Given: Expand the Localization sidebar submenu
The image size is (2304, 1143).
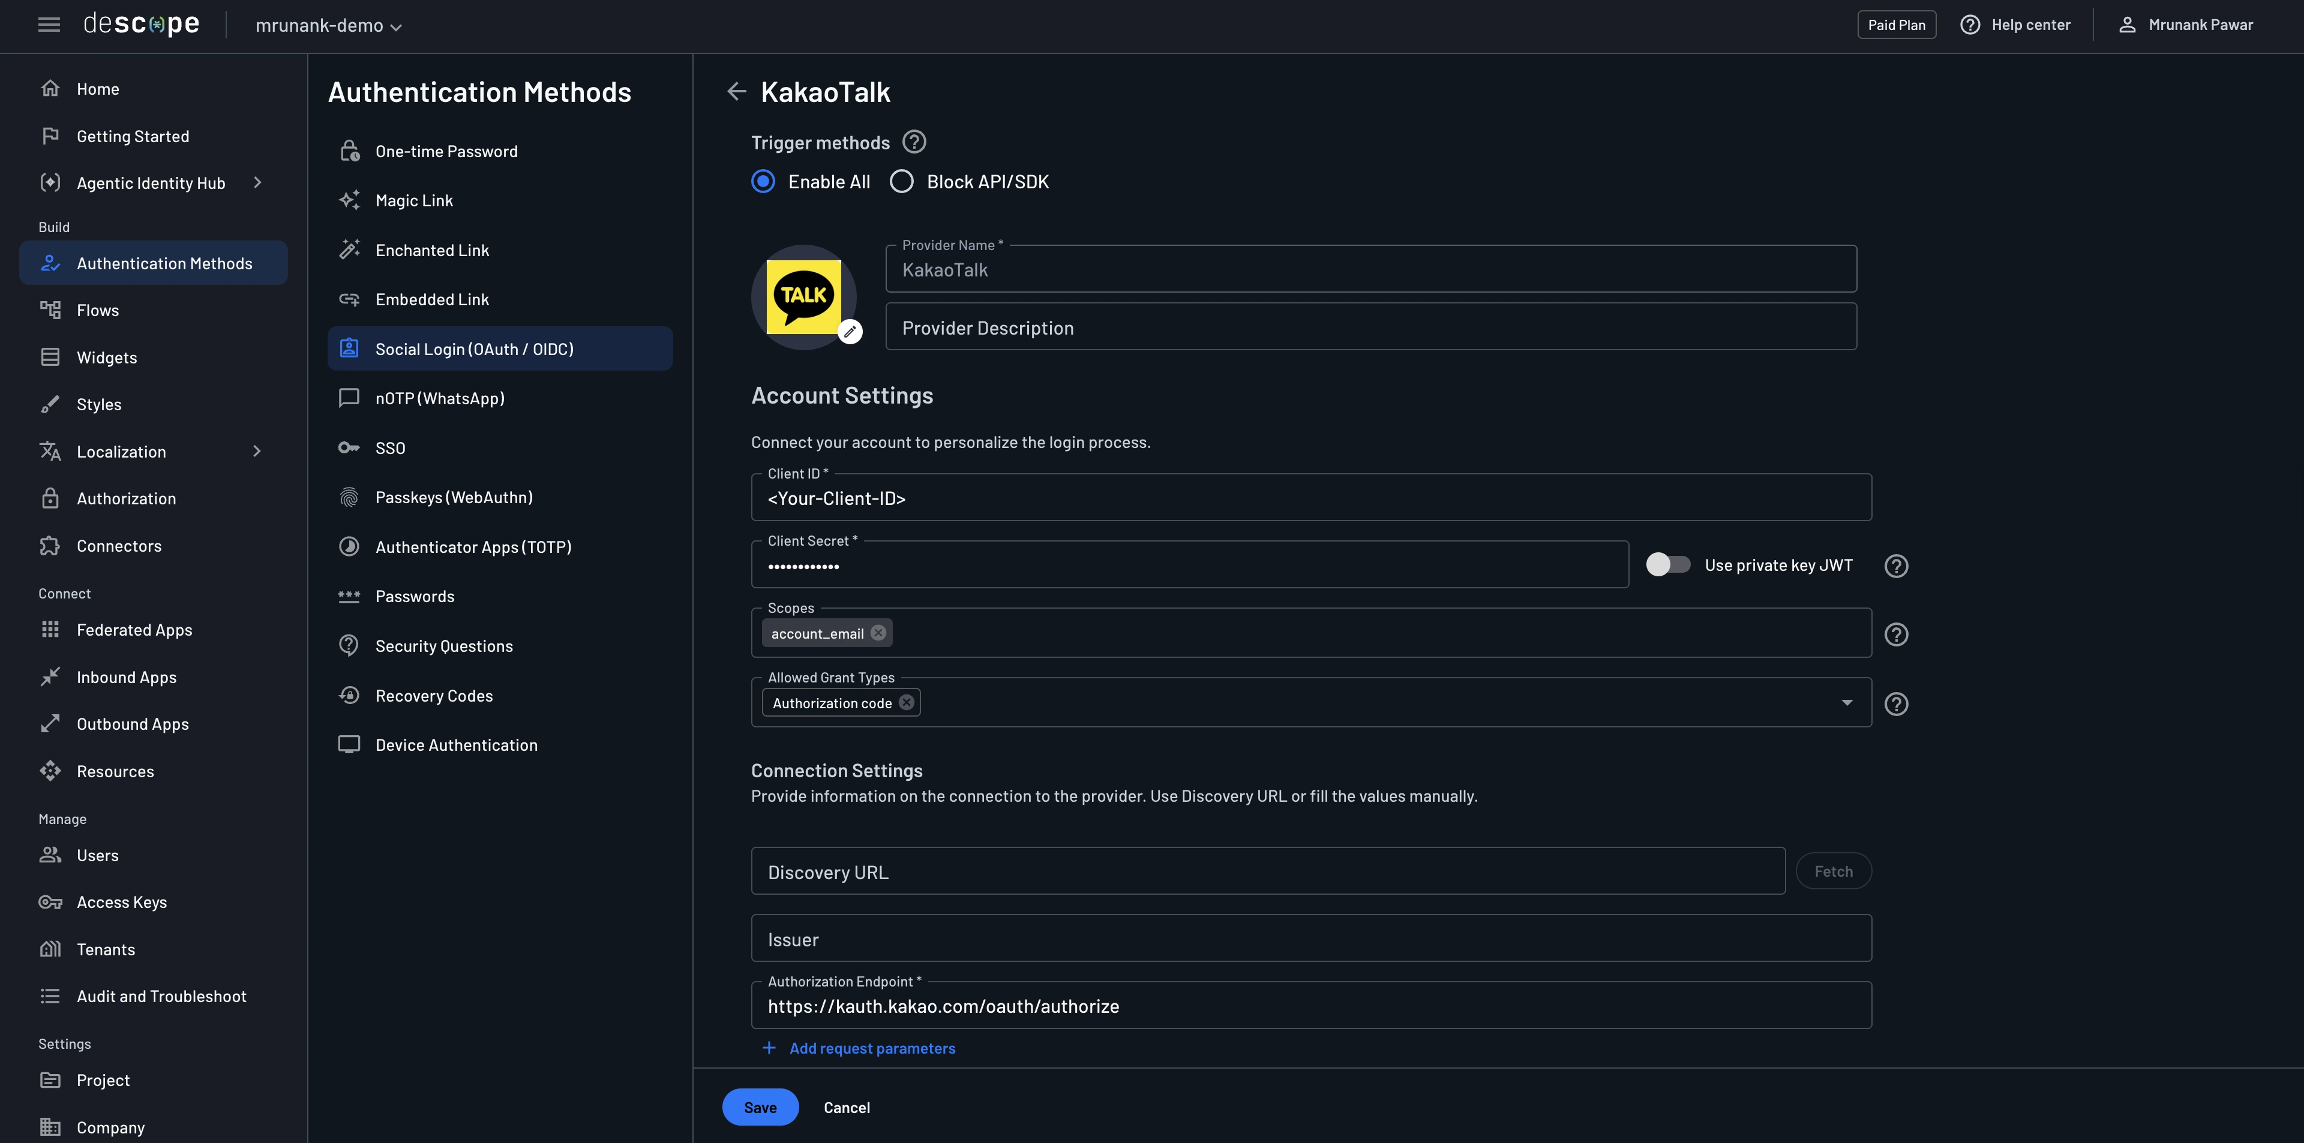Looking at the screenshot, I should 122,452.
